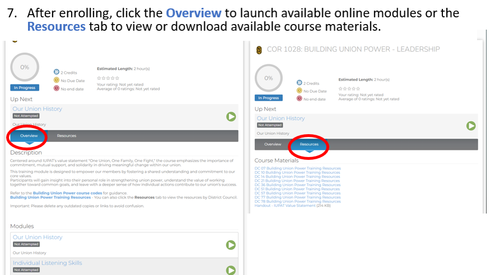495x275 pixels.
Task: Click the blue 'Overview' word in the slide instruction
Action: point(194,13)
